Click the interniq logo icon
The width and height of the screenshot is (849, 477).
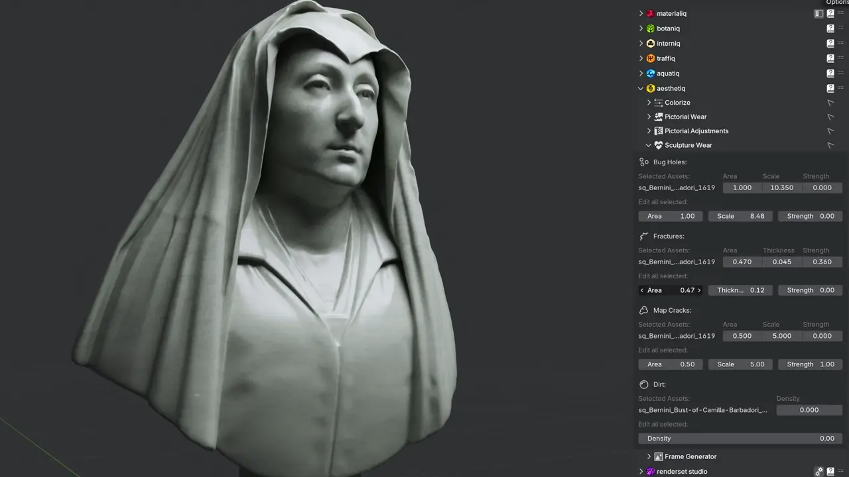tap(651, 43)
